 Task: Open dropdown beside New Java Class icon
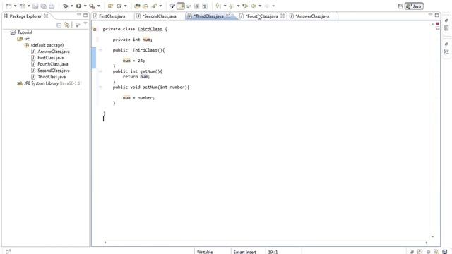click(126, 6)
